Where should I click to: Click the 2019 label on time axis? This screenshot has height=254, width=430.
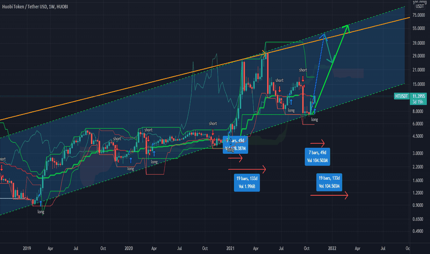[27, 248]
